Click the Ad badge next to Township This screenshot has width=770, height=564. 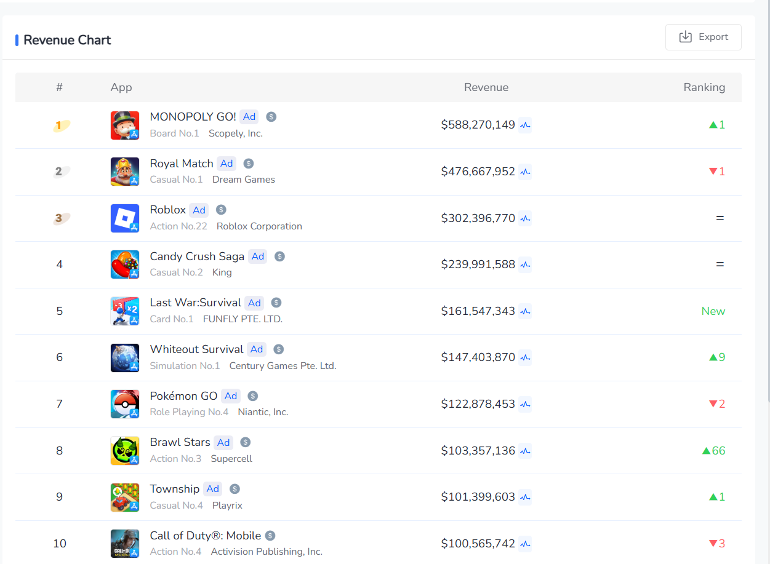click(213, 489)
